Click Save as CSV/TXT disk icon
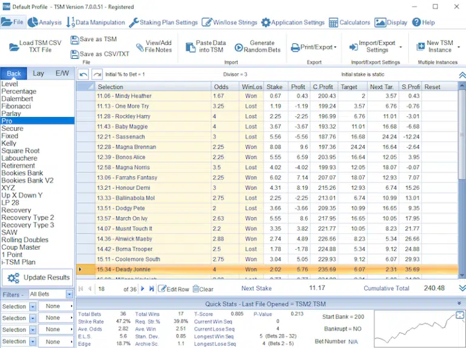Image resolution: width=466 pixels, height=348 pixels. click(75, 55)
